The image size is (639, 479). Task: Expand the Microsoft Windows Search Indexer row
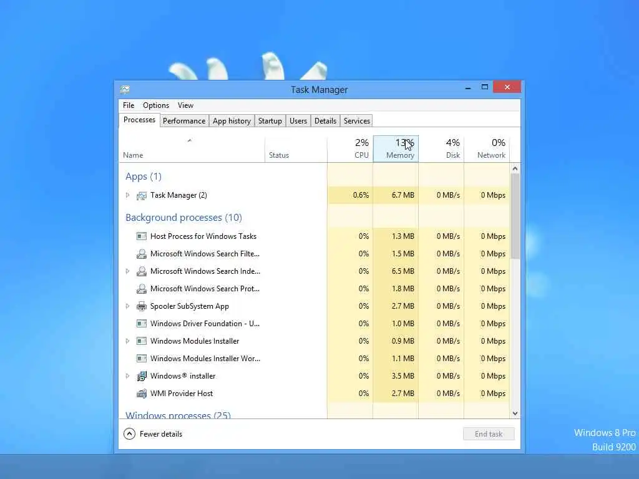click(127, 271)
